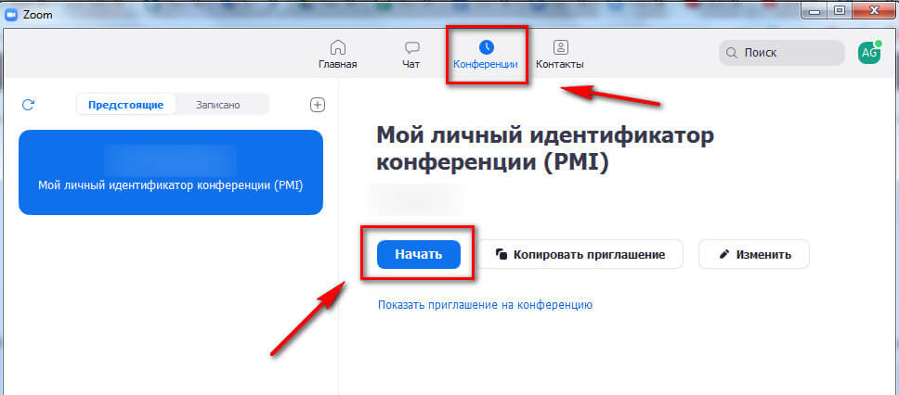This screenshot has width=899, height=395.
Task: Open the AG profile avatar menu
Action: [869, 53]
